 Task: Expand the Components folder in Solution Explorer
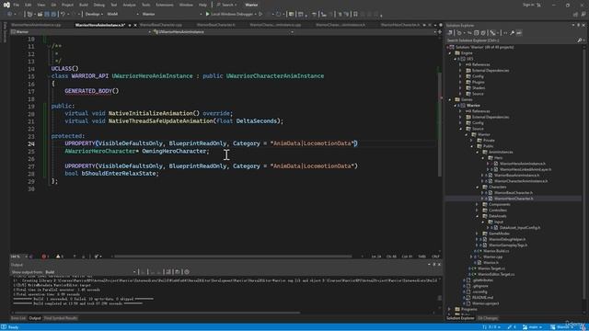pyautogui.click(x=478, y=204)
